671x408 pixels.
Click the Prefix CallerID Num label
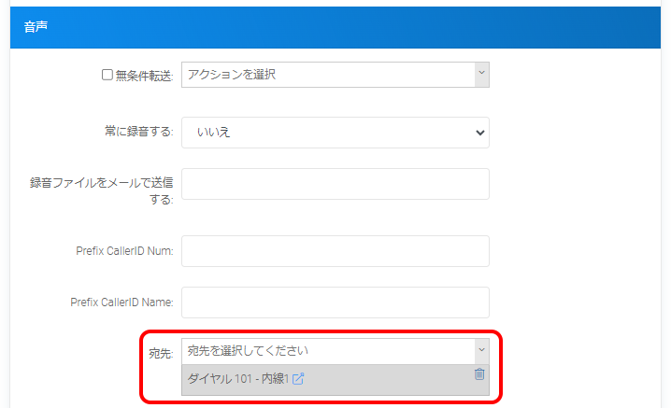[x=124, y=251]
